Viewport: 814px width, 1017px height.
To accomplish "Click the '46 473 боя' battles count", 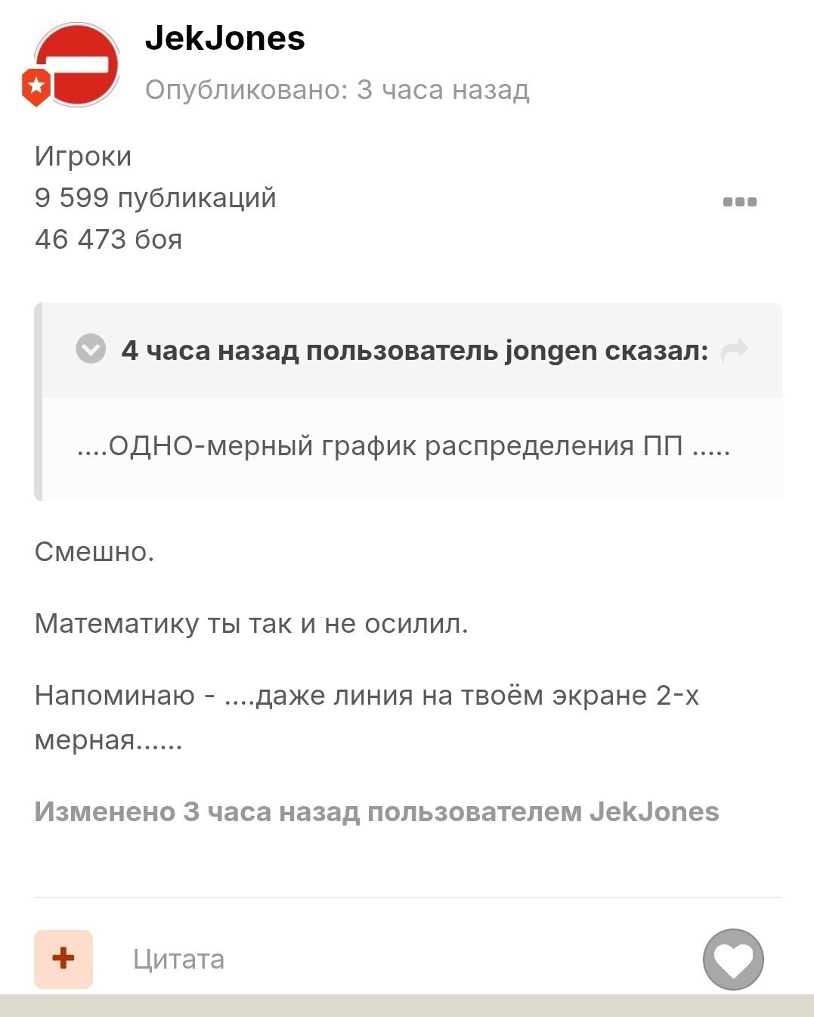I will pyautogui.click(x=108, y=240).
